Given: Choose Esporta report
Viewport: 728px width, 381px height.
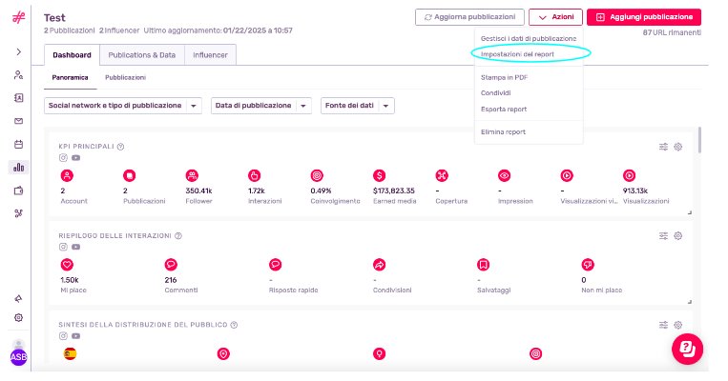Looking at the screenshot, I should [503, 109].
